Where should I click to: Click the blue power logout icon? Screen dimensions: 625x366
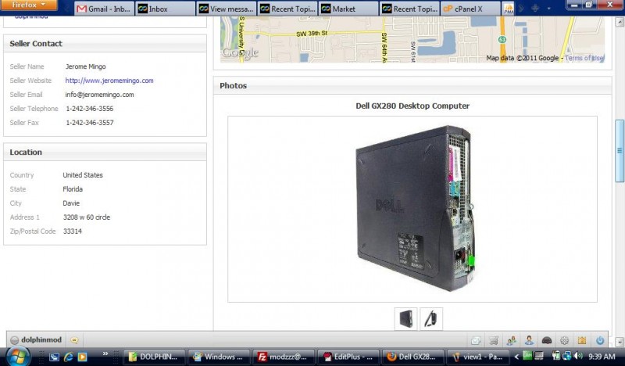click(600, 340)
